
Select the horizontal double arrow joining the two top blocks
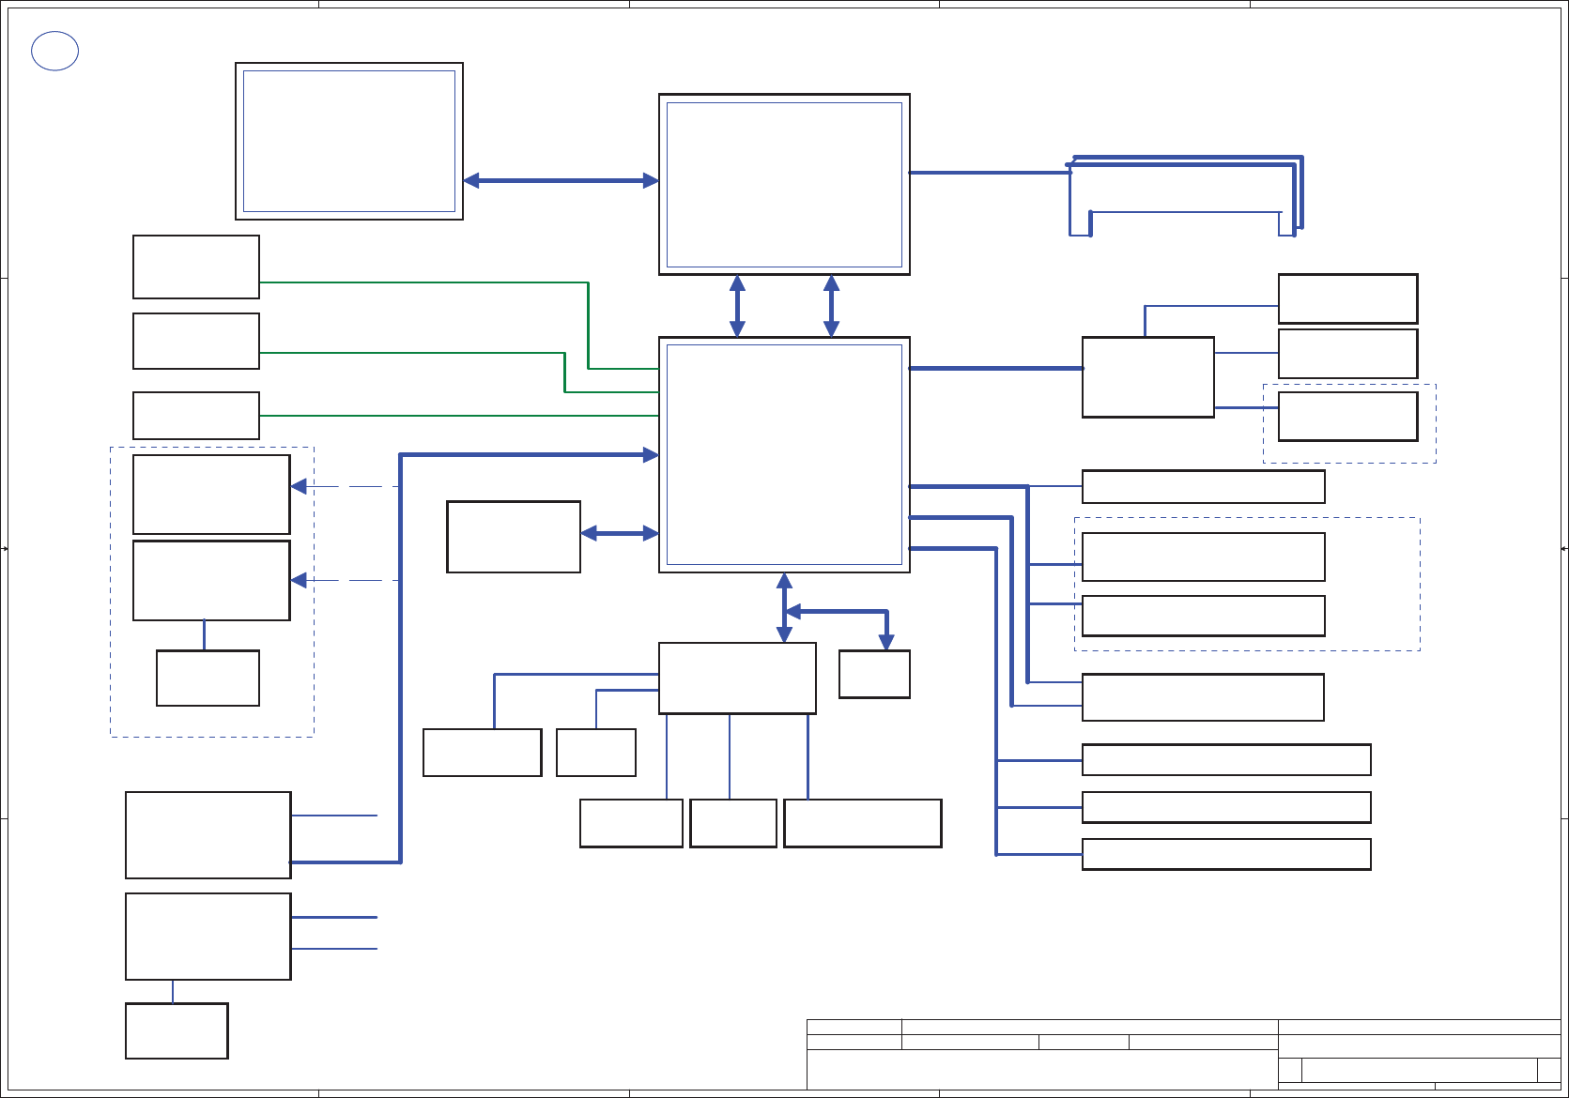561,180
